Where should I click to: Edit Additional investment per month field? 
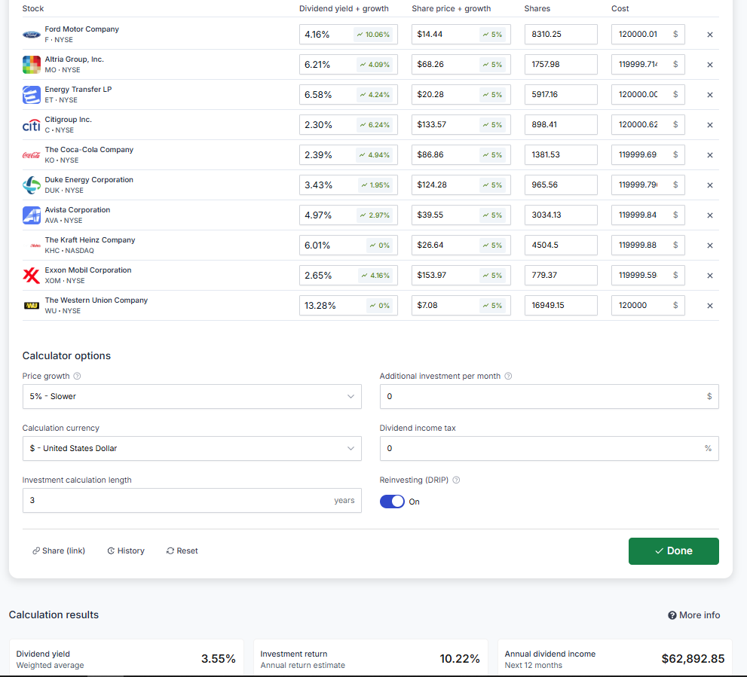pyautogui.click(x=549, y=397)
